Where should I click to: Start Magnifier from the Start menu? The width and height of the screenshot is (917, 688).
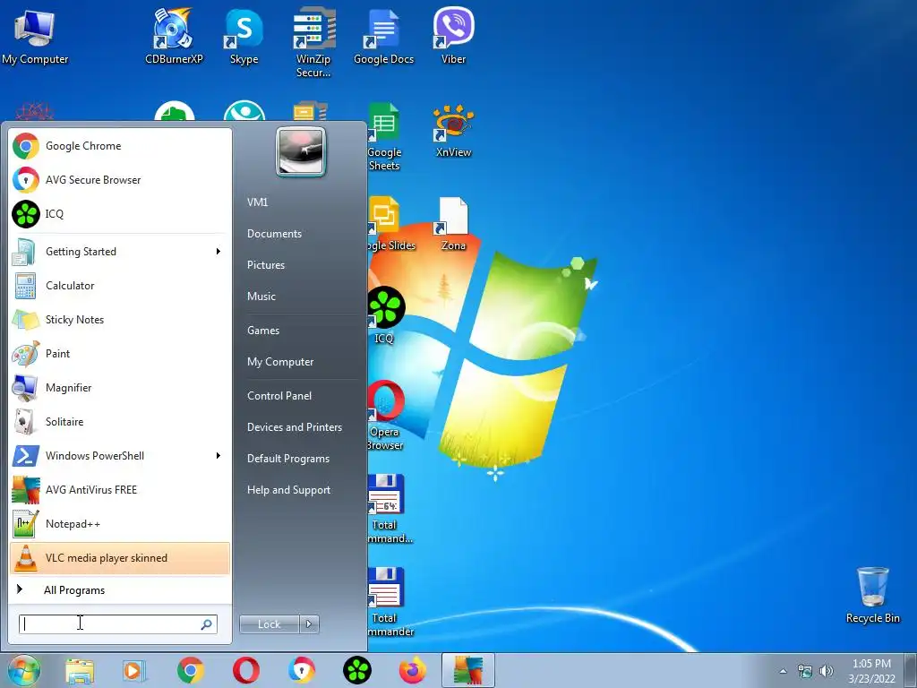120,388
